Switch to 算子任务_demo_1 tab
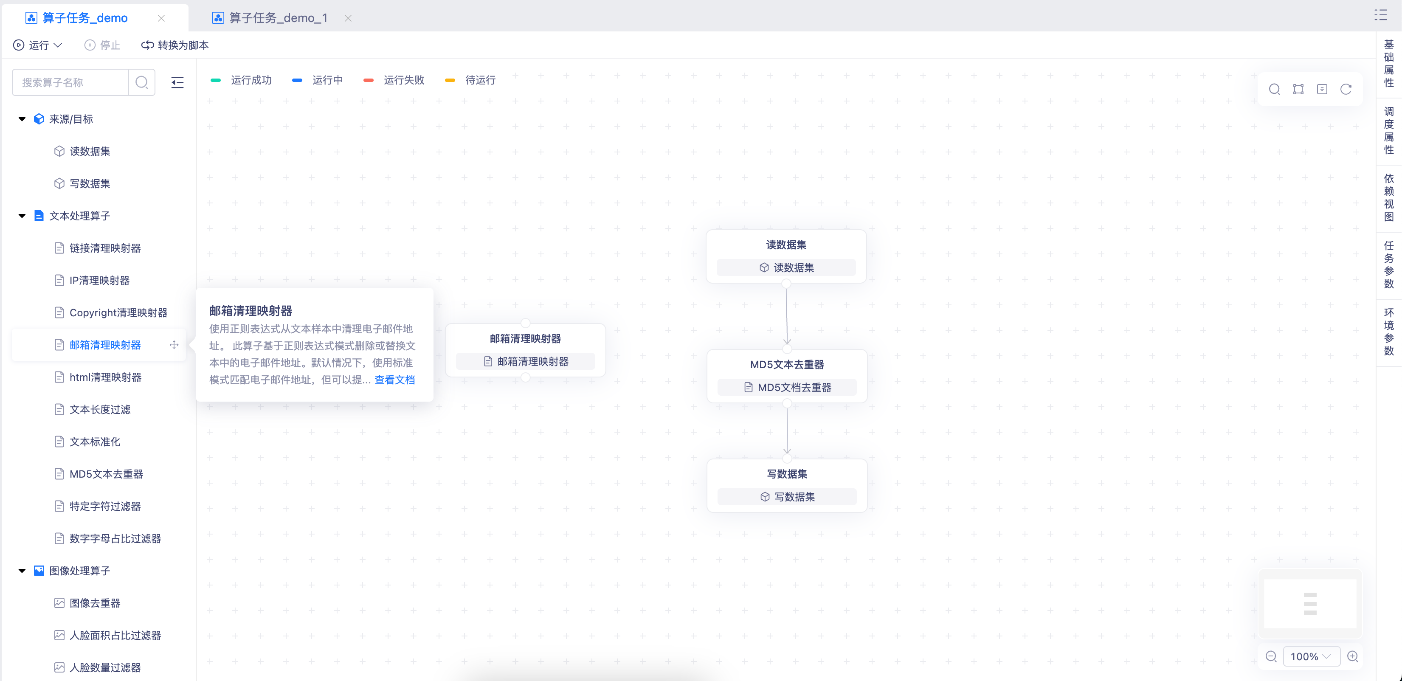This screenshot has height=681, width=1402. tap(278, 18)
